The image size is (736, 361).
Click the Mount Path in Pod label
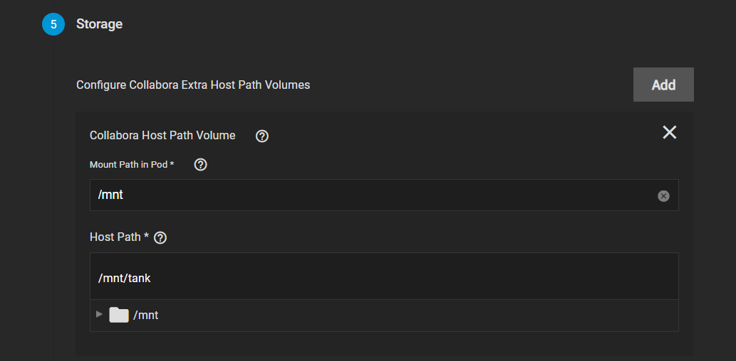pyautogui.click(x=132, y=165)
